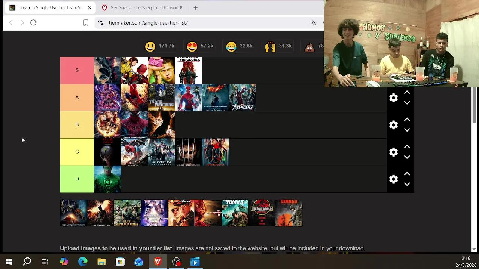
Task: Close the Tier List browser tab
Action: 89,7
